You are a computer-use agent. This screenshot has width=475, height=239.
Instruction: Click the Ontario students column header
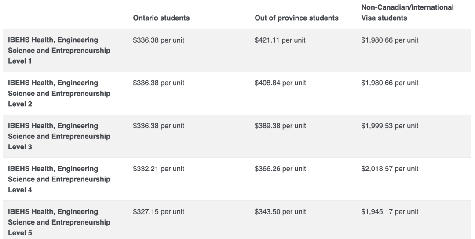161,18
